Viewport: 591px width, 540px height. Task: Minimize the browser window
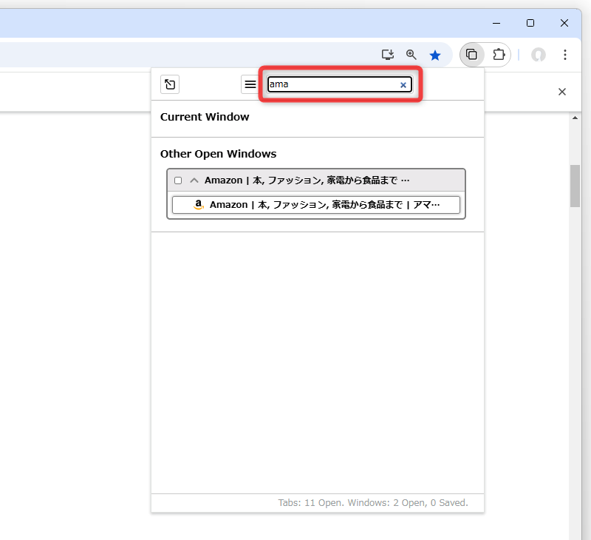(496, 23)
